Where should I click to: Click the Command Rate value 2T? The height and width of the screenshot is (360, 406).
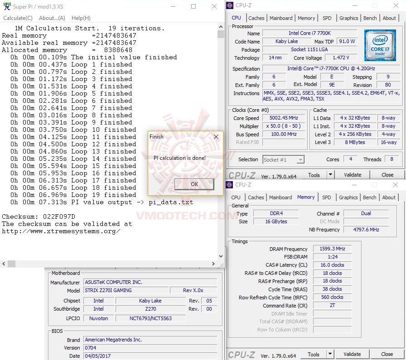click(x=332, y=305)
